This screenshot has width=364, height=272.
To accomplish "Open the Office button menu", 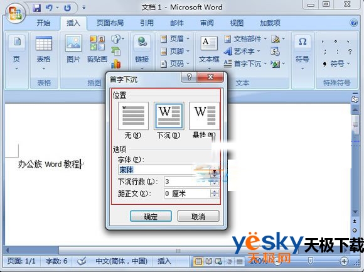I will pos(15,13).
